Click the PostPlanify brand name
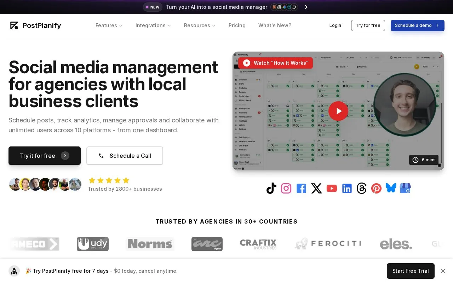Image resolution: width=453 pixels, height=283 pixels. click(x=42, y=25)
